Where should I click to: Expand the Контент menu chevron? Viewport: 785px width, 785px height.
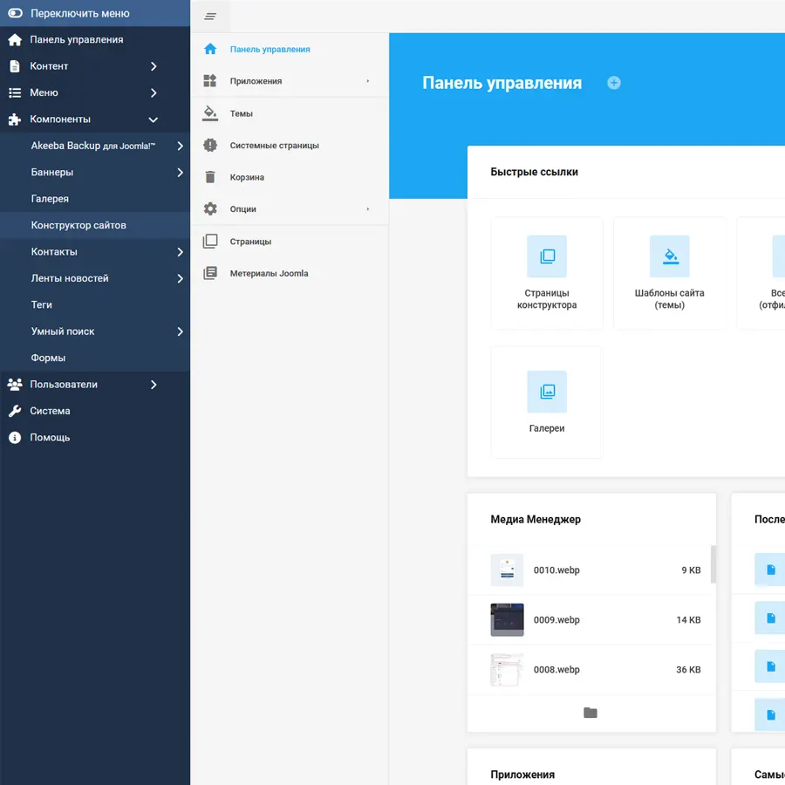coord(154,66)
